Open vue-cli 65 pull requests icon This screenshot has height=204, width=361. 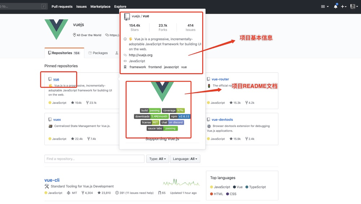(162, 193)
